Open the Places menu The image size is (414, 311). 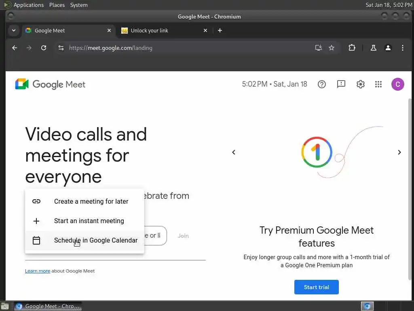(x=57, y=5)
